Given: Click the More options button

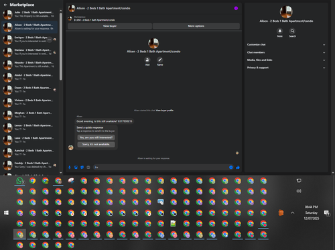Looking at the screenshot, I should coord(196,26).
